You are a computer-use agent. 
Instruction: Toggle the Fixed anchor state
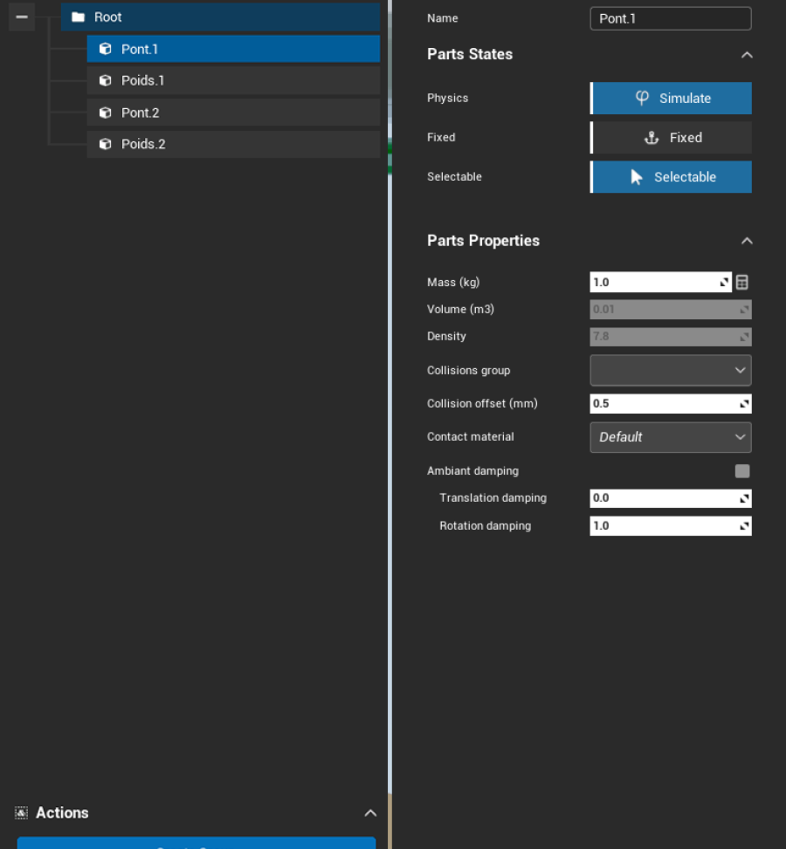pyautogui.click(x=672, y=137)
